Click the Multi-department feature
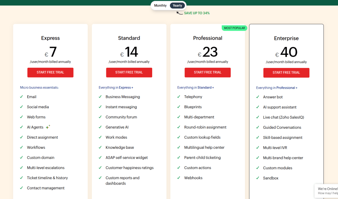The height and width of the screenshot is (199, 338). click(x=199, y=117)
